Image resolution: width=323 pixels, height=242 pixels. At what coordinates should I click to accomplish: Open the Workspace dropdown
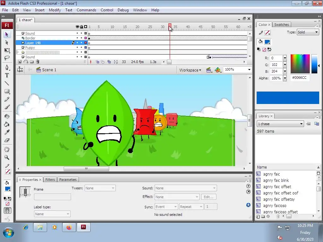pos(190,70)
